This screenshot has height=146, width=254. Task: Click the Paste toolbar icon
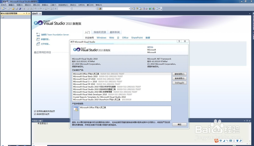click(31, 9)
